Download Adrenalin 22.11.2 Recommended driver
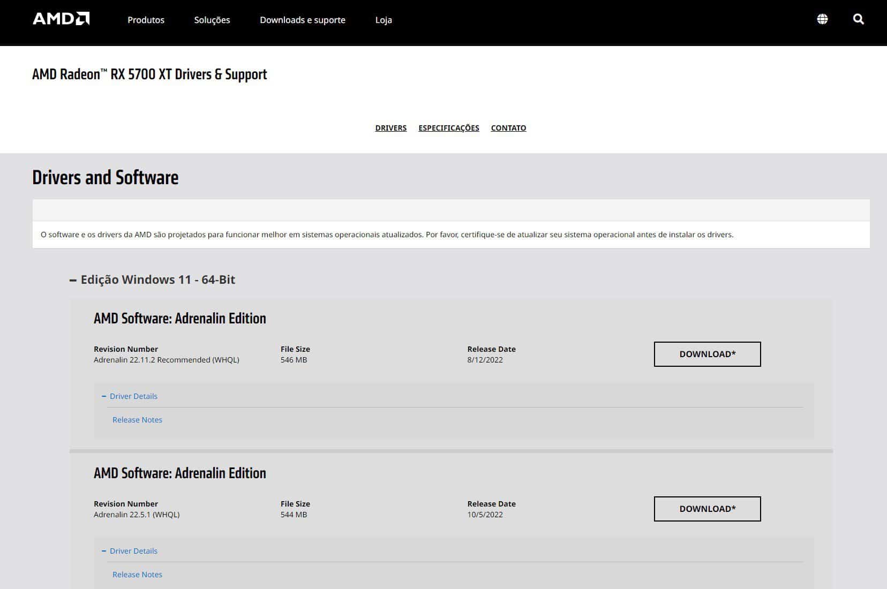 (707, 354)
